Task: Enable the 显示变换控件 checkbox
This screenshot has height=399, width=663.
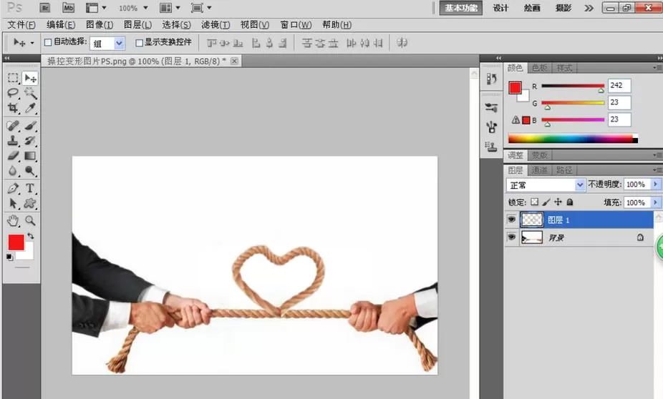Action: click(x=139, y=43)
